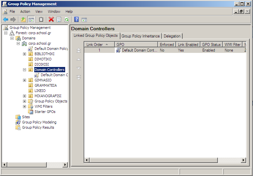
Task: Click the Domains folder icon in tree
Action: (x=18, y=38)
